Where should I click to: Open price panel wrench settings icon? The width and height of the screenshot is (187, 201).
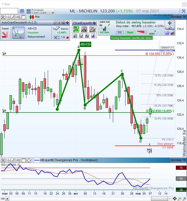click(x=3, y=17)
